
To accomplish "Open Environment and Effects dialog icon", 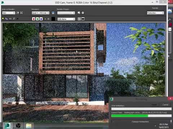I will coord(83,13).
